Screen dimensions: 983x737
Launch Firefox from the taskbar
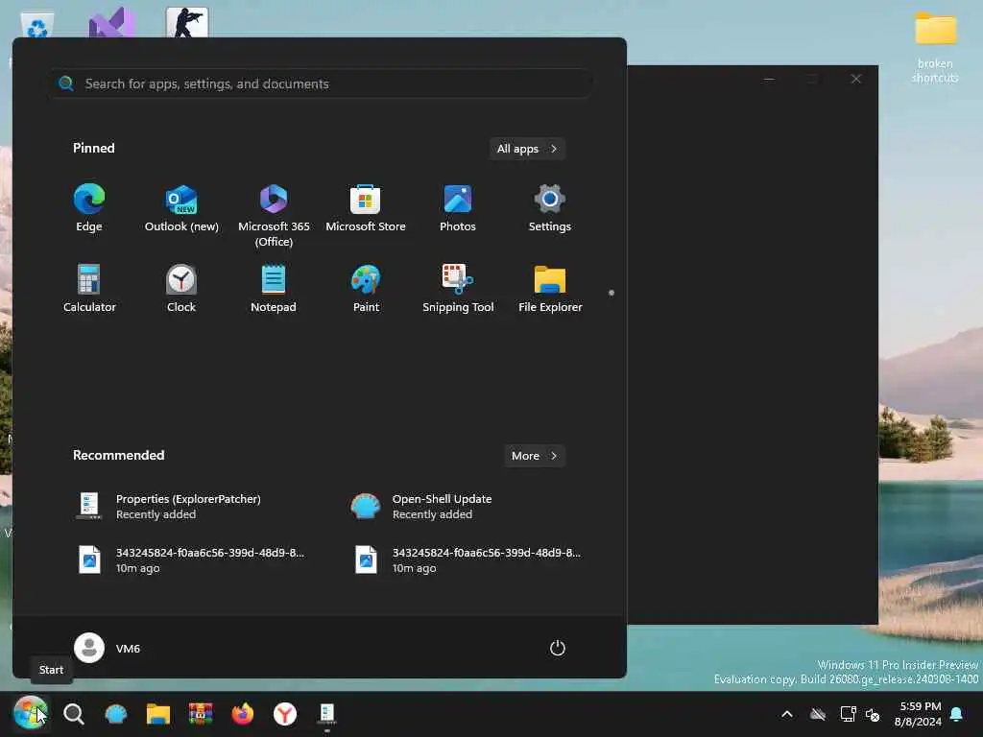click(243, 713)
